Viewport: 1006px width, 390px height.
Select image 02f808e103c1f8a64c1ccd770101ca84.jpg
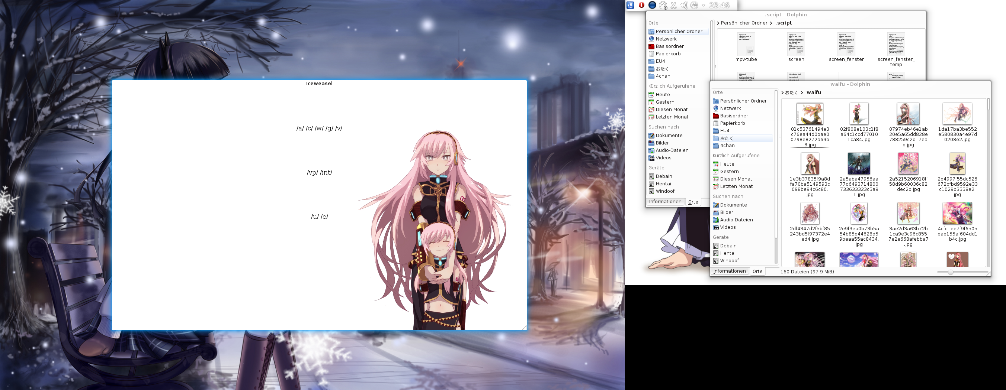[x=859, y=123]
